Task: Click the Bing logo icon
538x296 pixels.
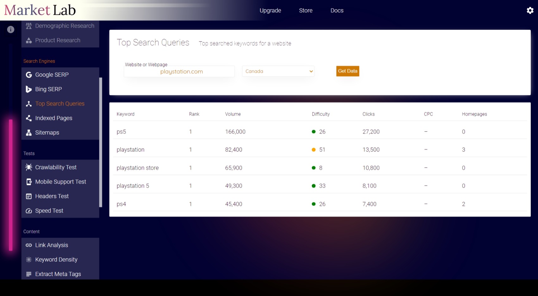Action: [29, 89]
